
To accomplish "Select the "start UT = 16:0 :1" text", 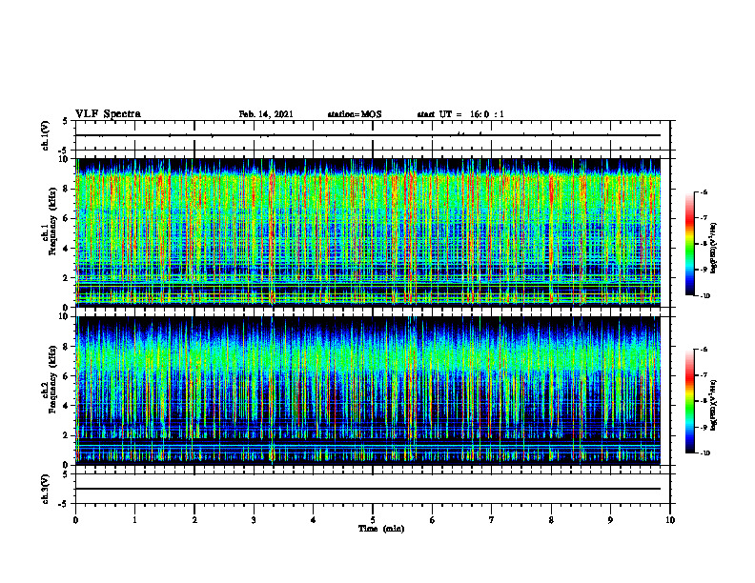I will coord(460,114).
